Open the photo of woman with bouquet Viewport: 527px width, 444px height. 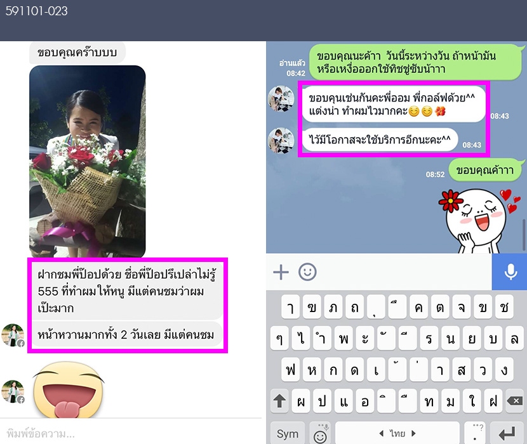click(88, 161)
